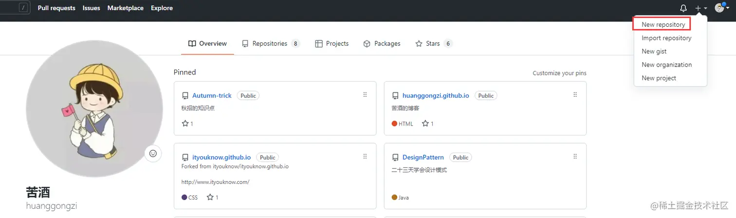Click the drag handle on DesignPattern card
The height and width of the screenshot is (218, 736).
pyautogui.click(x=575, y=157)
